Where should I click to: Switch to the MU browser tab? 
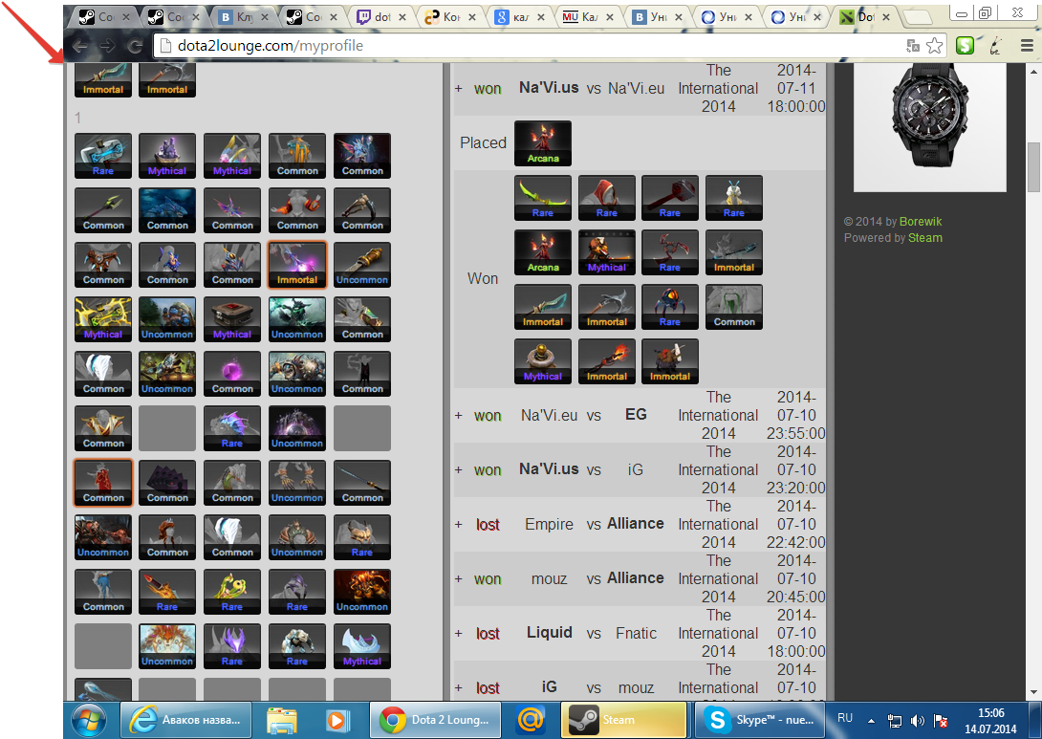point(589,17)
